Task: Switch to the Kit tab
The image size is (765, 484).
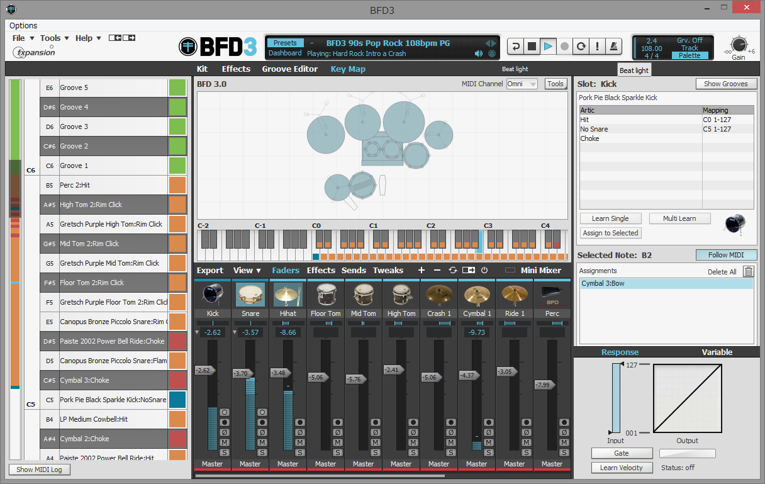Action: (x=202, y=69)
